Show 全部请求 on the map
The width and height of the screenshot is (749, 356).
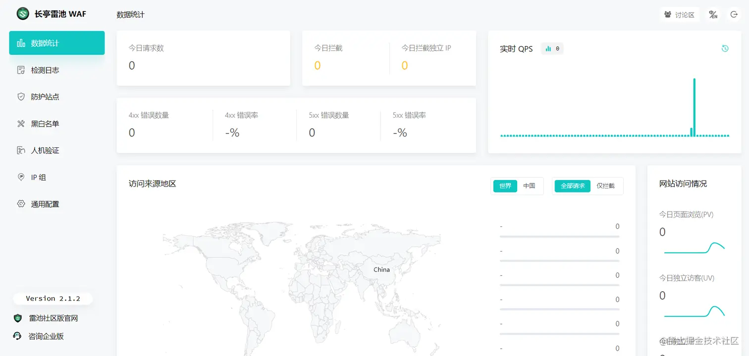click(x=573, y=186)
